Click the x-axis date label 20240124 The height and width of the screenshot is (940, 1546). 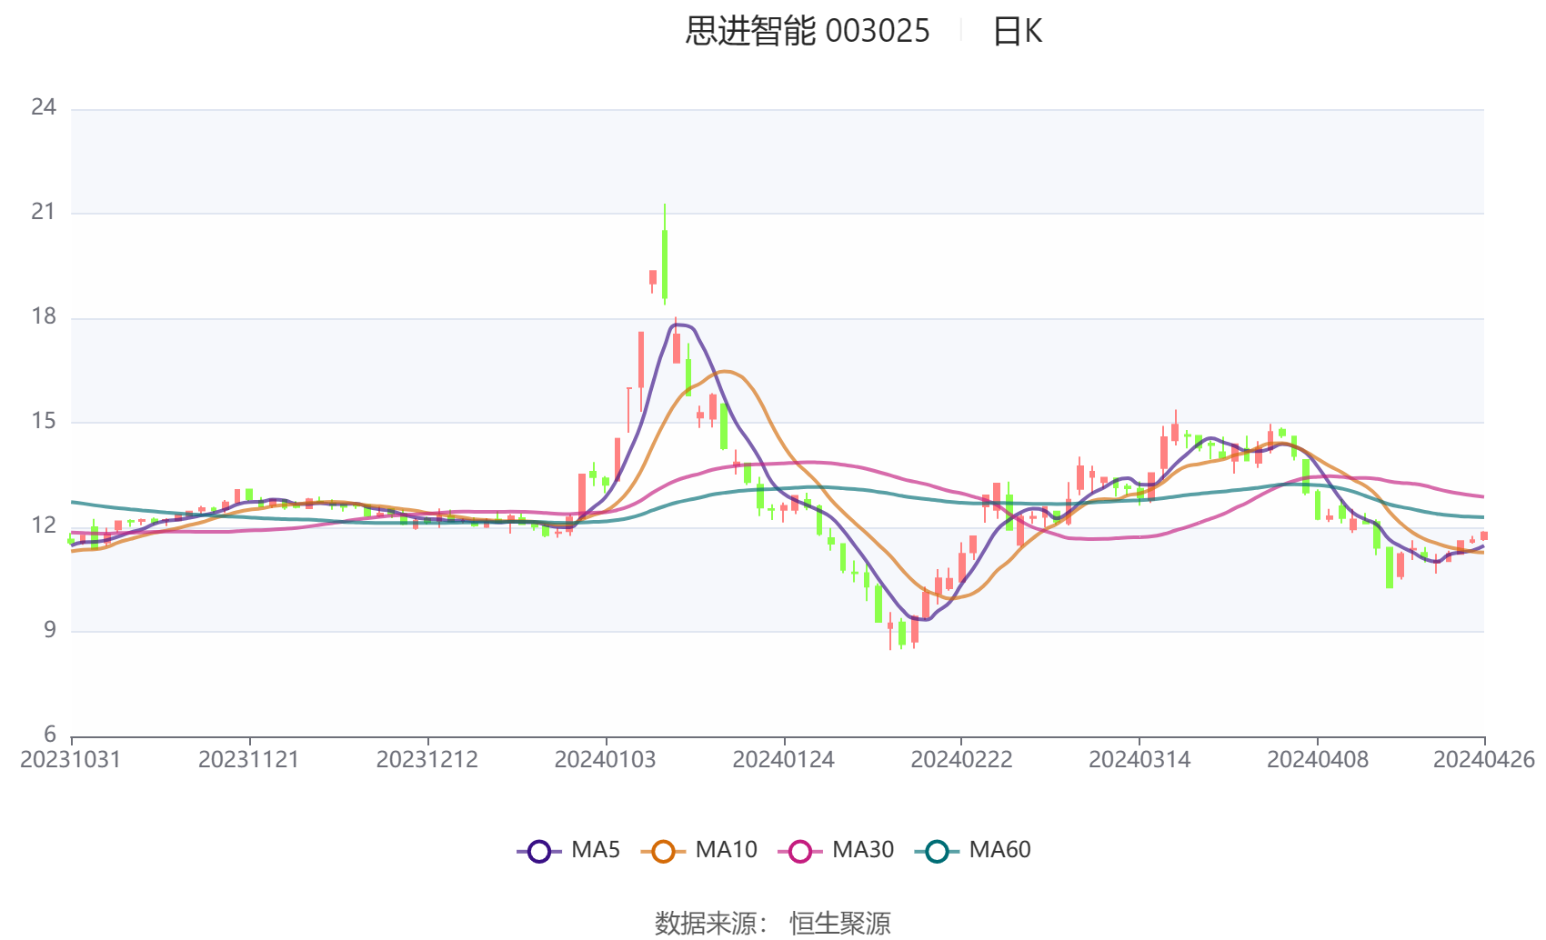click(784, 760)
